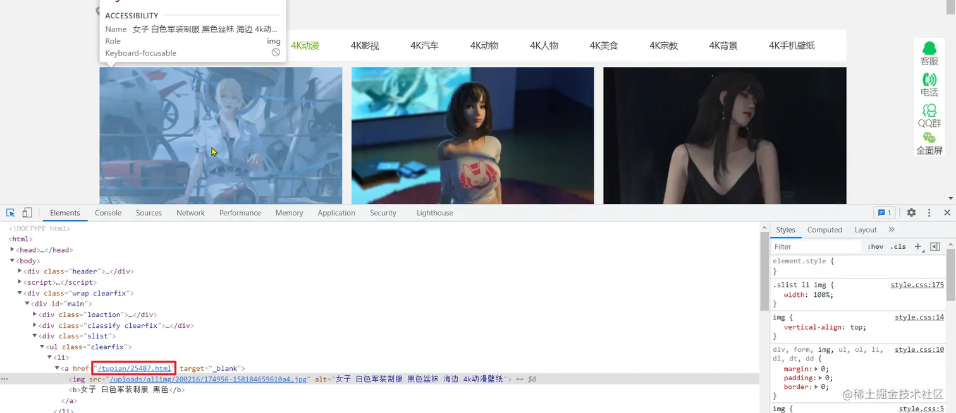
Task: Add a new style rule plus icon
Action: (x=918, y=246)
